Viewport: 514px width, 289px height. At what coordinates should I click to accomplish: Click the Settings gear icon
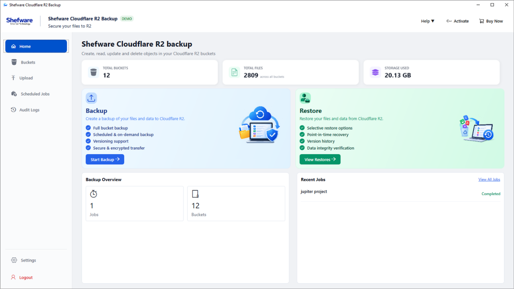(14, 260)
